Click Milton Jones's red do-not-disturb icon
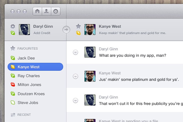Screen dimensions: 183x122 [x=13, y=84]
